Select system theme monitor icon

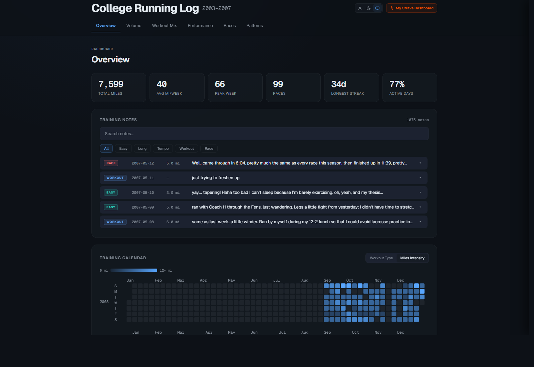(377, 8)
